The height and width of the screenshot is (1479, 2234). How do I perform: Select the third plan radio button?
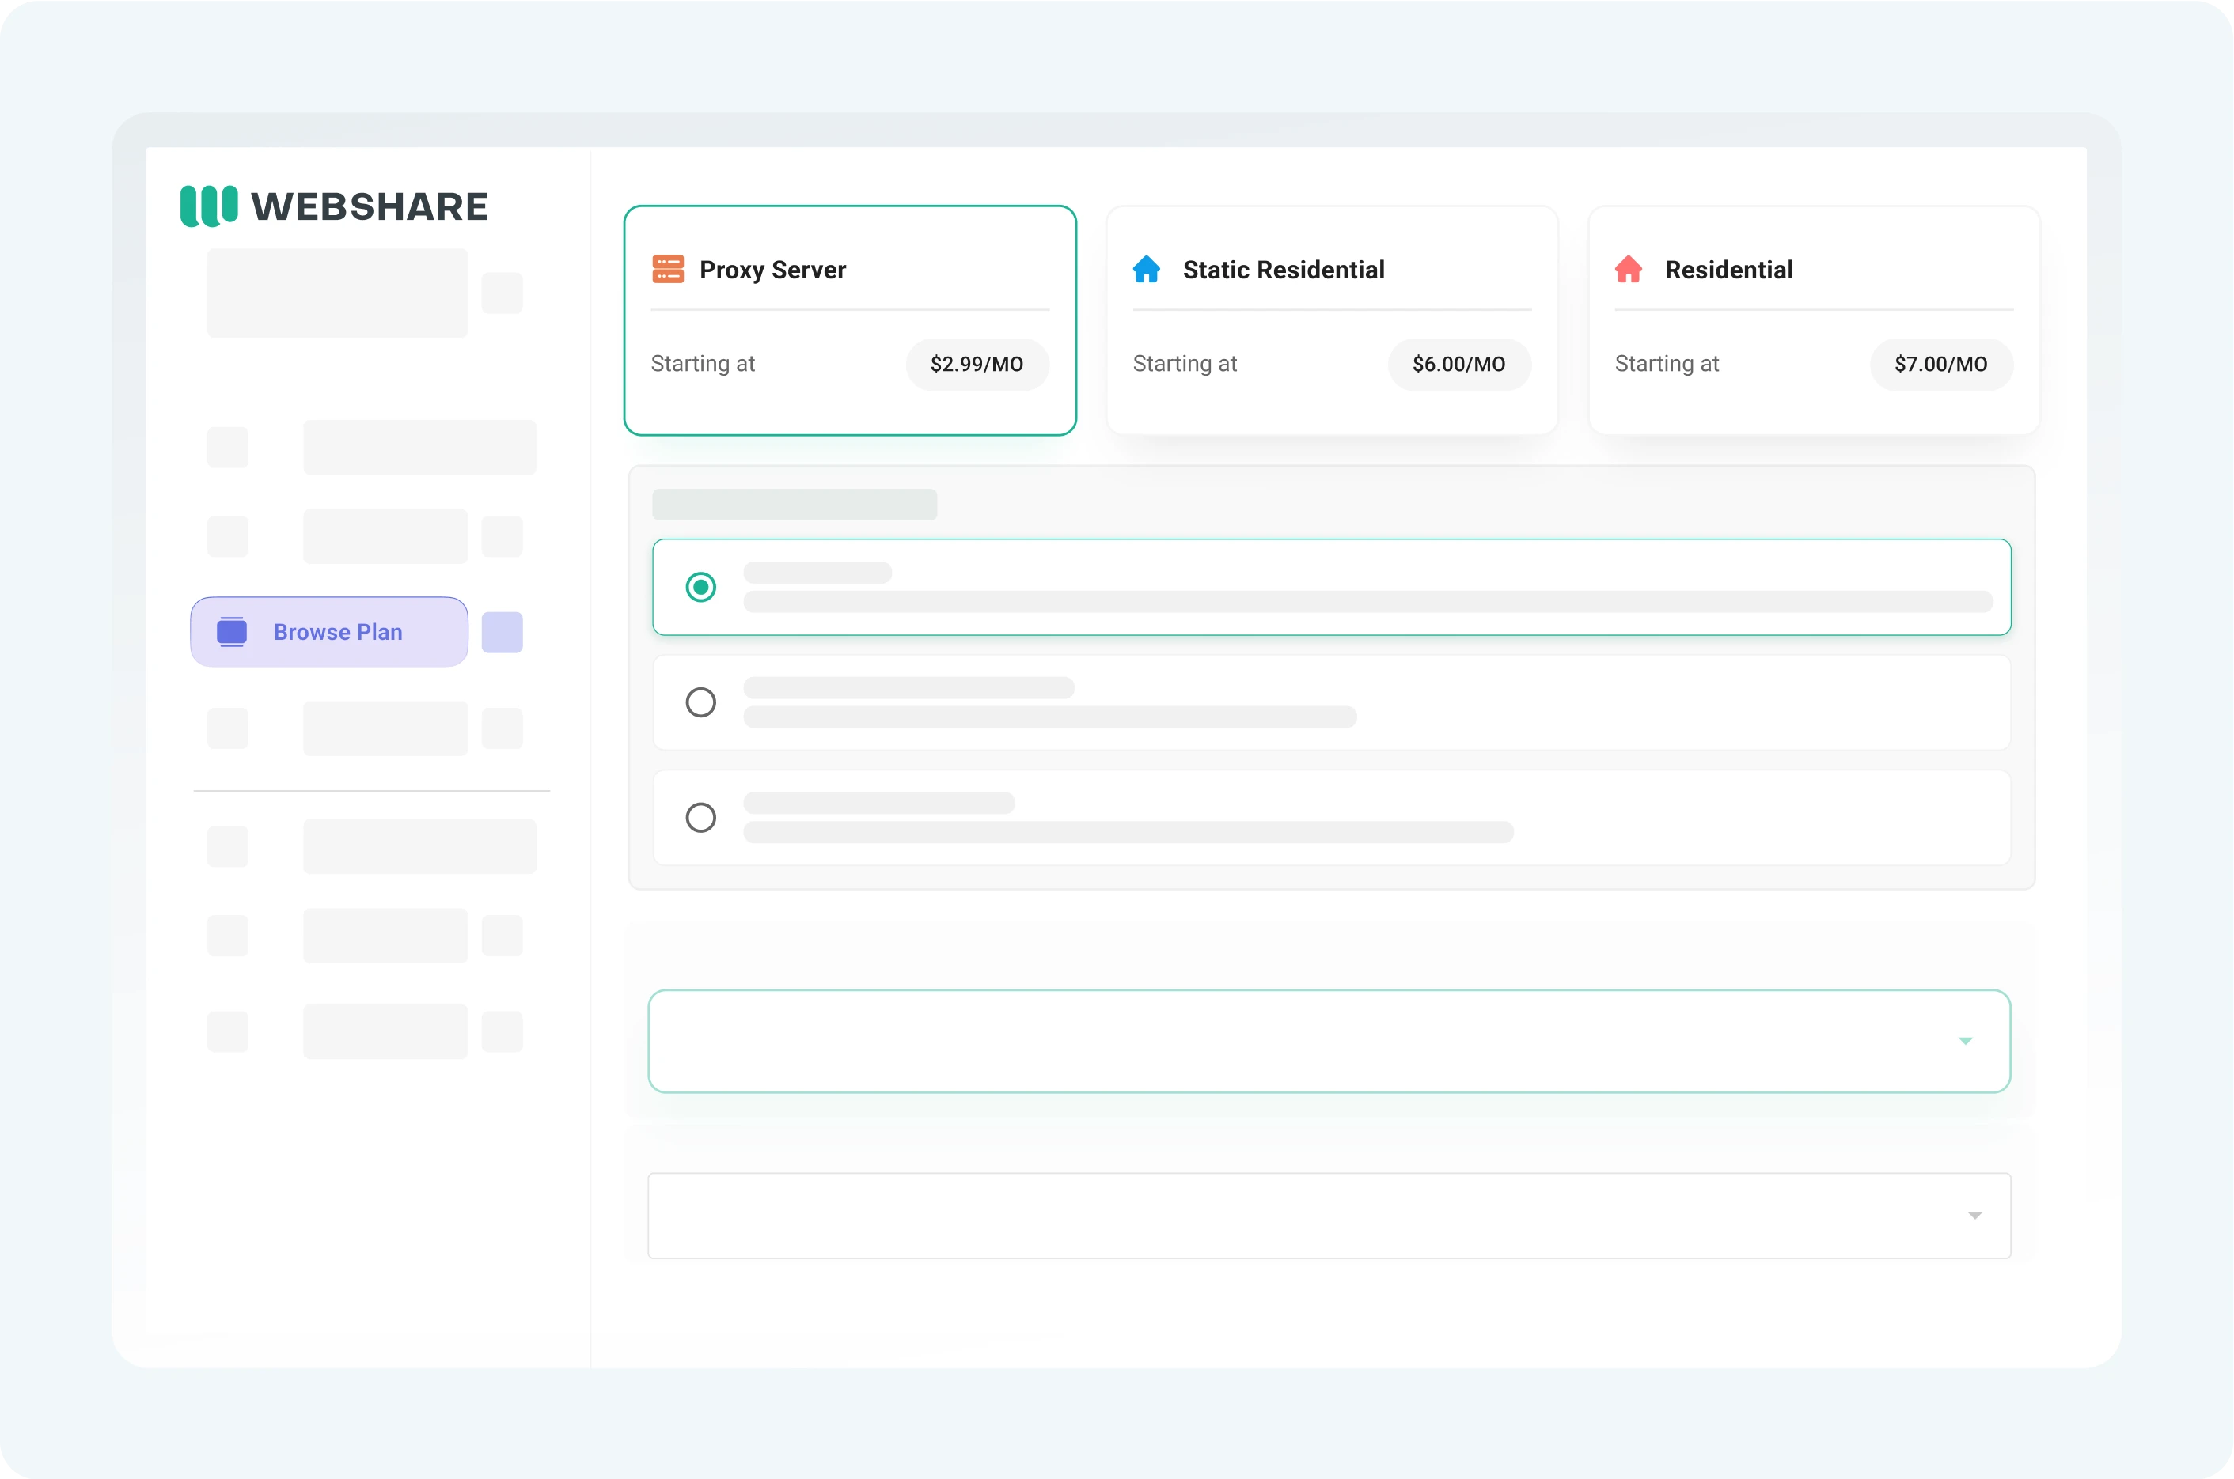pyautogui.click(x=701, y=818)
